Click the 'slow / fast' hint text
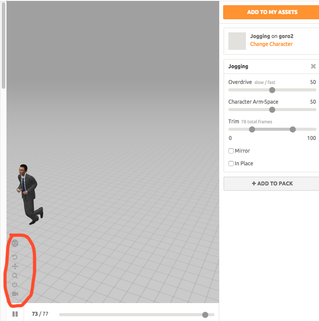The height and width of the screenshot is (321, 319). pos(265,82)
